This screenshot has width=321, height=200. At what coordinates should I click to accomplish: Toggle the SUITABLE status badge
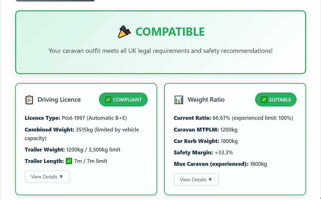point(276,99)
